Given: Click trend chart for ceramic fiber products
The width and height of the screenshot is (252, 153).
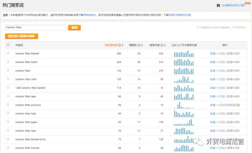Looking at the screenshot, I should pyautogui.click(x=184, y=105).
